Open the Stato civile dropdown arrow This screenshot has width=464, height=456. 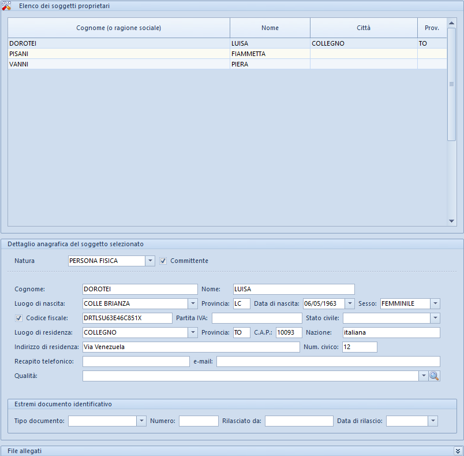click(x=435, y=318)
